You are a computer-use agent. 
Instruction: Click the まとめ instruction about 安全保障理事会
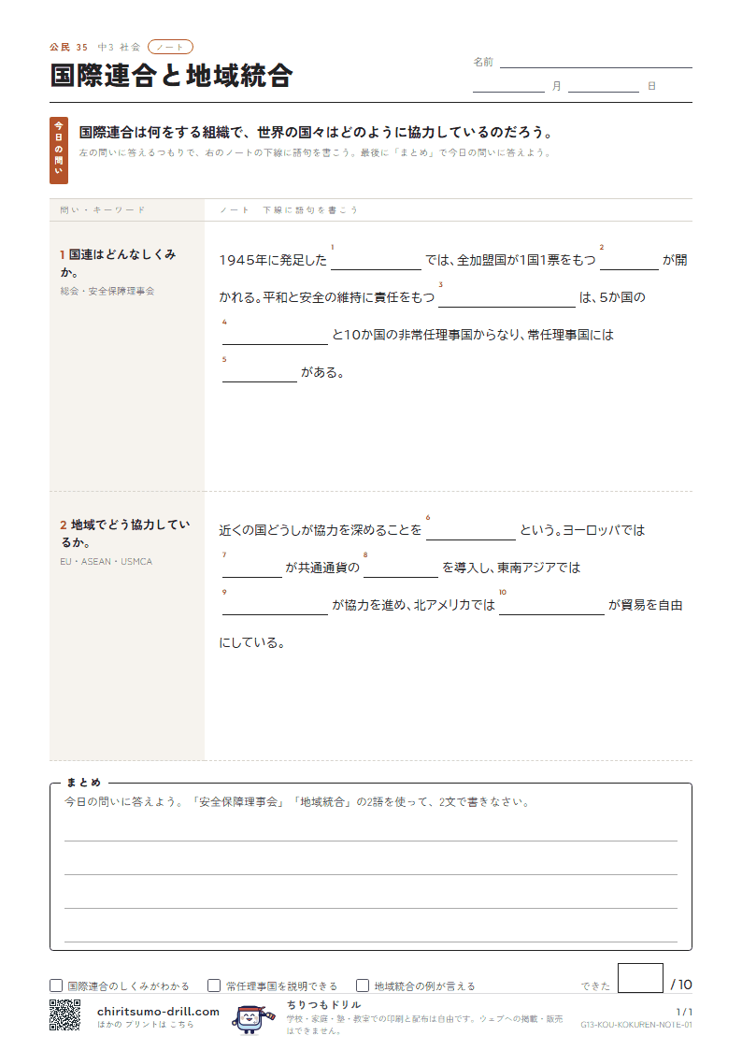[x=298, y=801]
